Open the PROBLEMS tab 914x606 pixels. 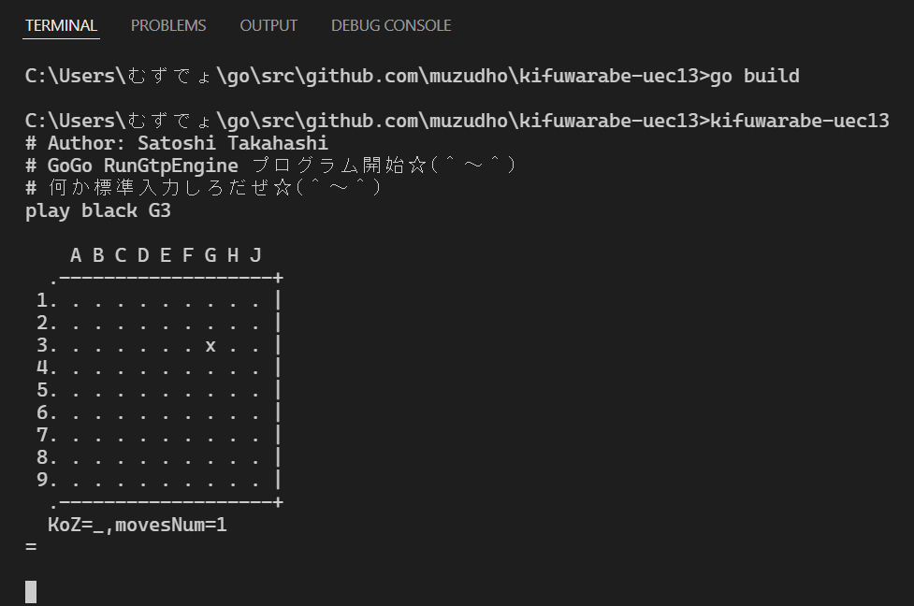[x=168, y=25]
